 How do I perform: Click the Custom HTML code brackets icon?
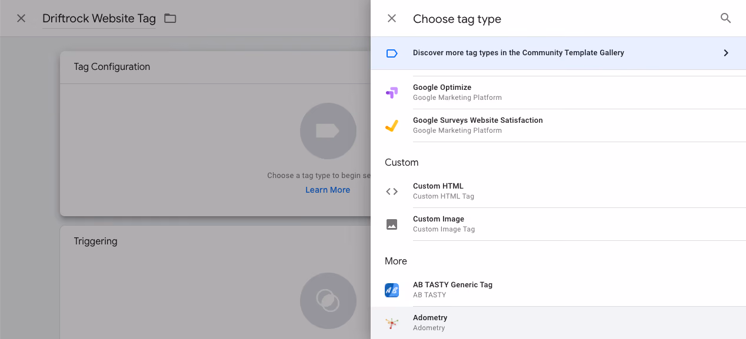pos(392,191)
